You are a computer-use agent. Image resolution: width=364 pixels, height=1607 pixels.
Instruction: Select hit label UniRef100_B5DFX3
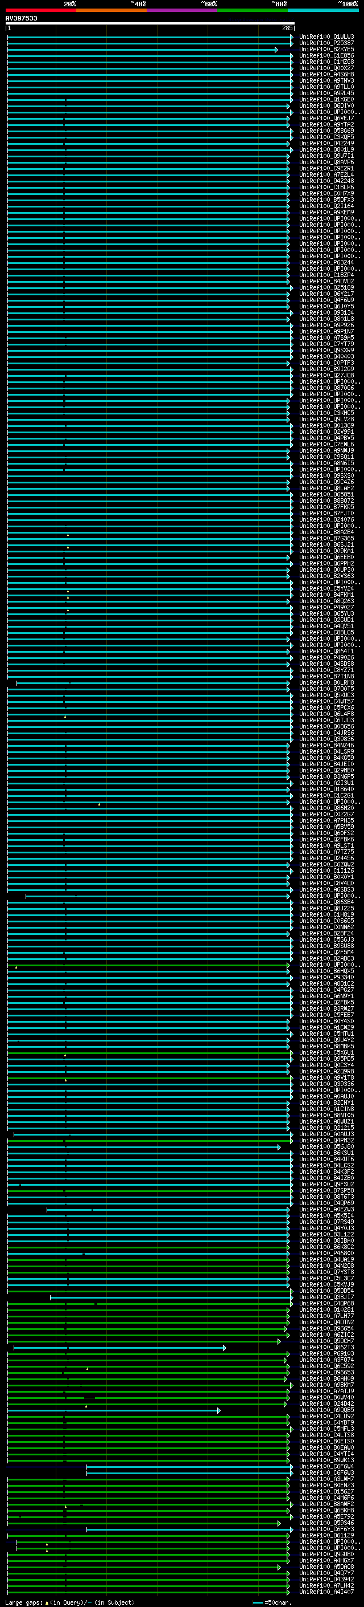tap(326, 200)
